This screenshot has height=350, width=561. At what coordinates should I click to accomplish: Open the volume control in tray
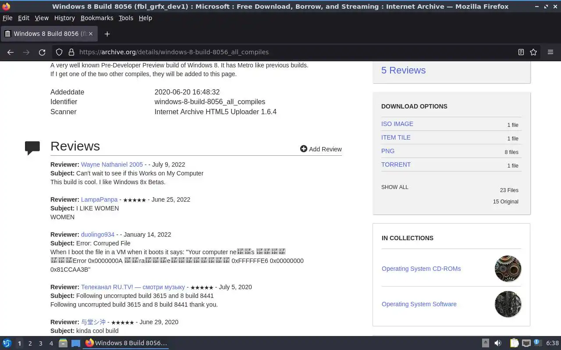point(498,343)
